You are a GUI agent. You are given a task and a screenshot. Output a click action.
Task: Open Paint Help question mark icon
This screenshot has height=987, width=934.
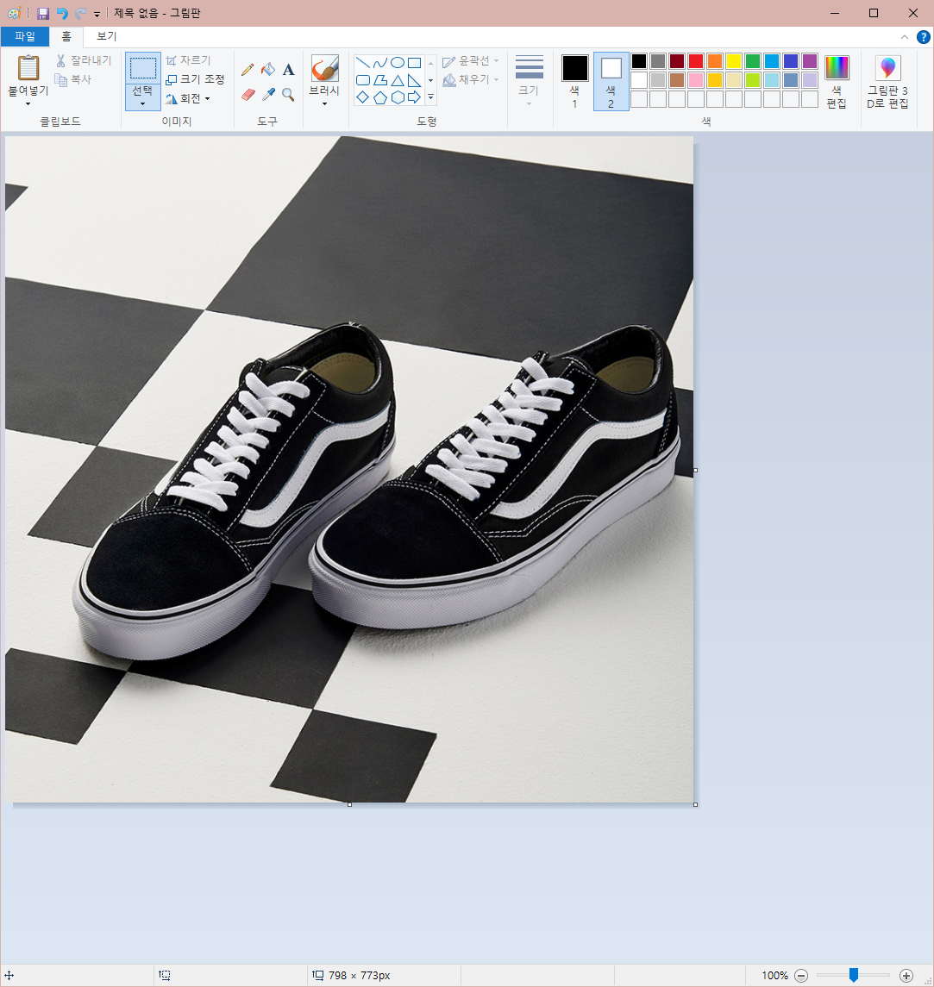(x=924, y=37)
